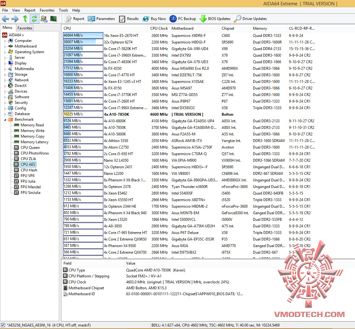Expand the Operating System tree node
The height and width of the screenshot is (329, 355).
[x=5, y=52]
